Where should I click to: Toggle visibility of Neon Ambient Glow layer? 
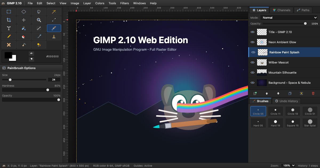point(253,42)
